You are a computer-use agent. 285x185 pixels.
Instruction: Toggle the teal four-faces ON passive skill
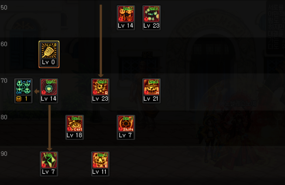pos(23,87)
